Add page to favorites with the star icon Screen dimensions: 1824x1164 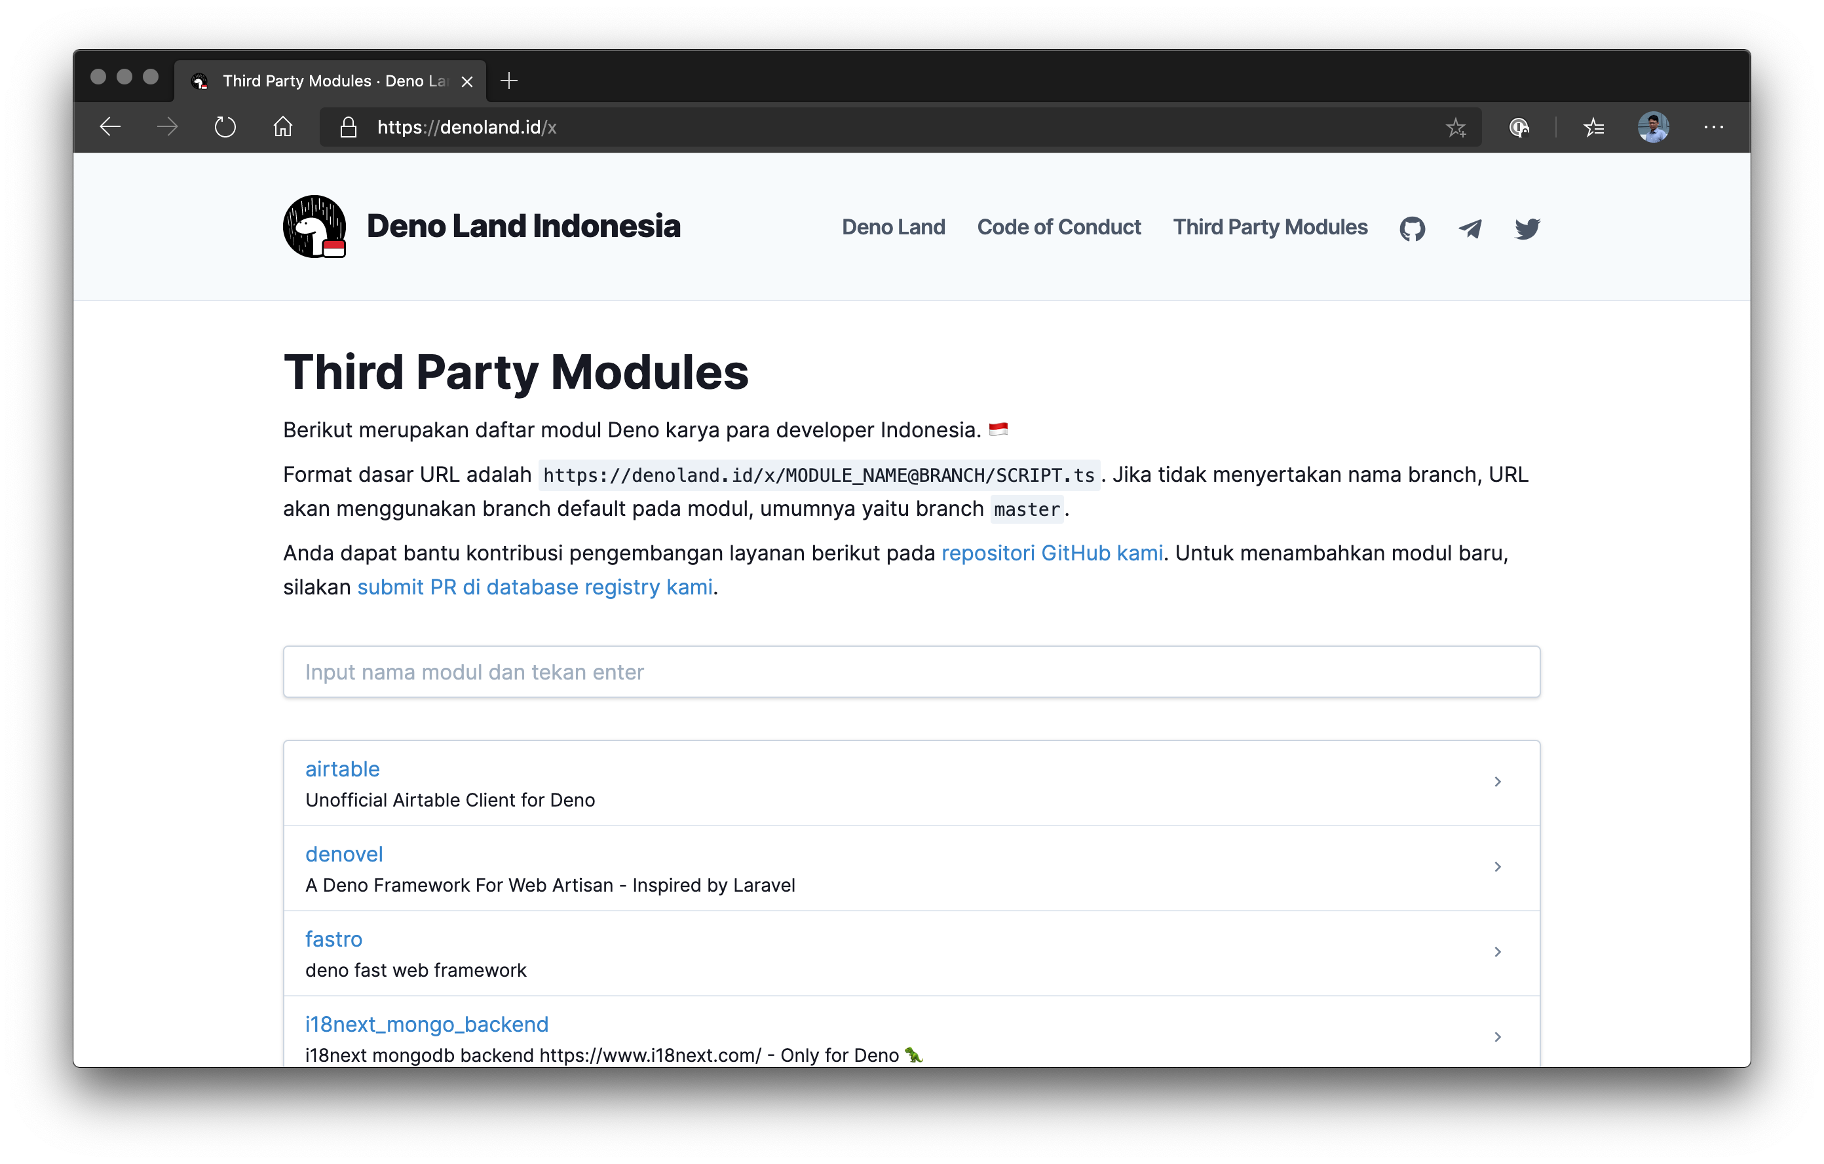click(1456, 127)
